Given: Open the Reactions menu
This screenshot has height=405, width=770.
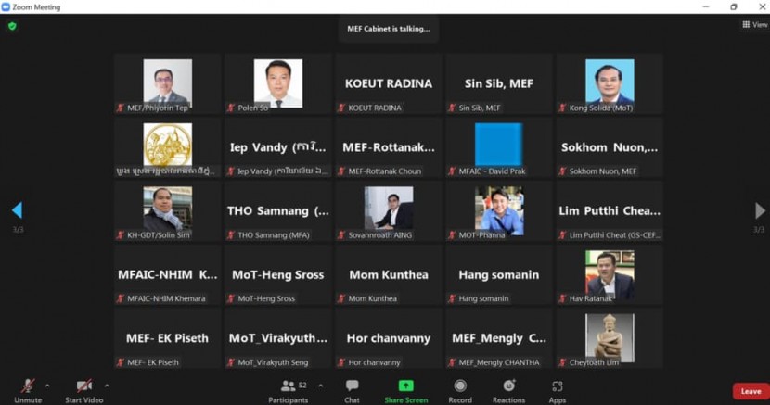Looking at the screenshot, I should coord(508,390).
